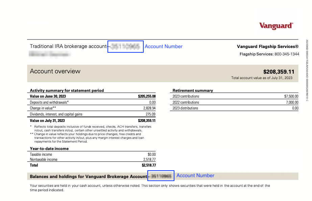Image resolution: width=312 pixels, height=201 pixels.
Task: Select the $2,518.77 total income amount
Action: click(x=149, y=165)
